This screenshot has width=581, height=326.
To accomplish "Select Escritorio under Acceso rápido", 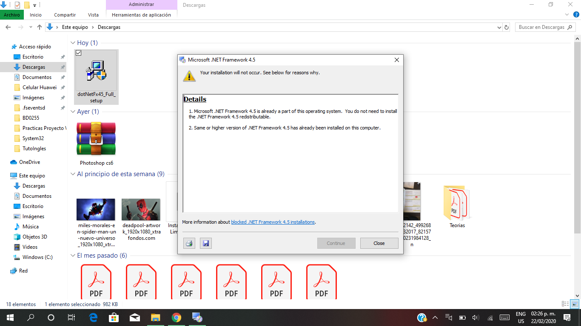I will [33, 57].
